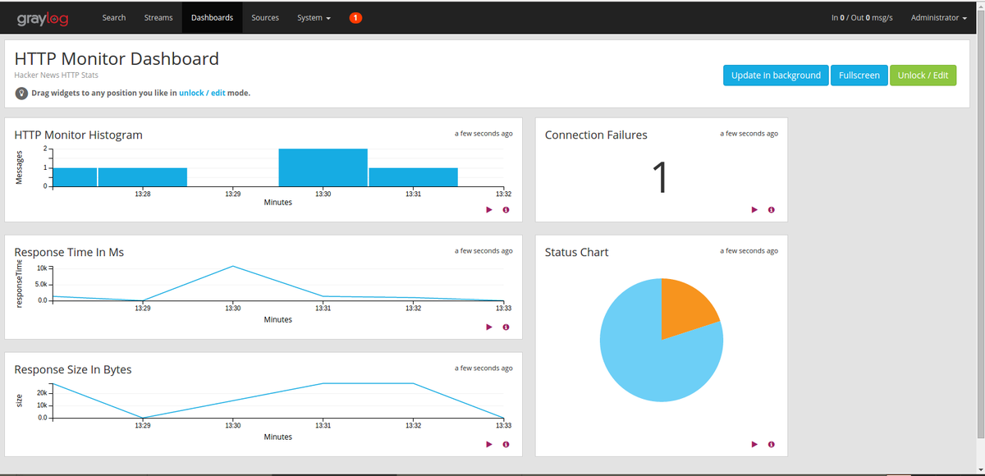Image resolution: width=985 pixels, height=476 pixels.
Task: Click the Unlock / Edit button
Action: click(x=923, y=75)
